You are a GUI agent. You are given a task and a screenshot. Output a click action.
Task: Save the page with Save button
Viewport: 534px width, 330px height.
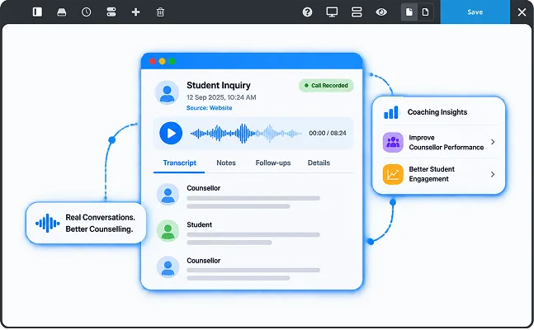coord(475,12)
